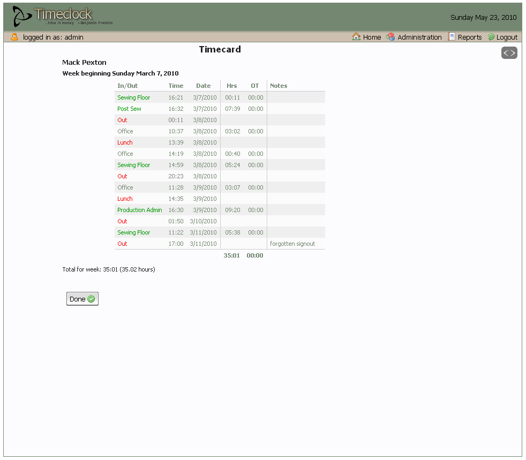Screen dimensions: 526x460
Task: Click the Notes column header
Action: (x=279, y=86)
